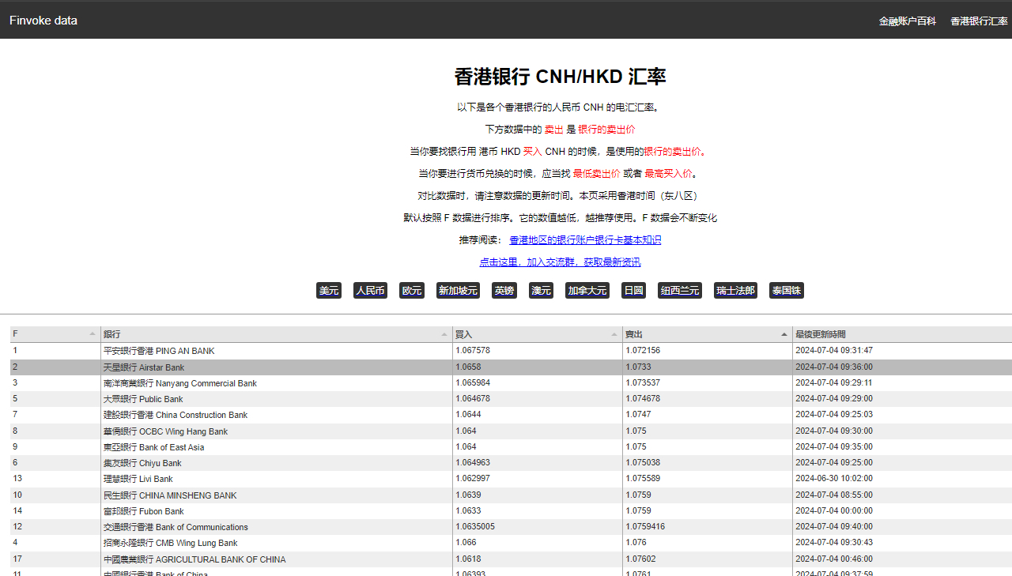Screen dimensions: 1012x576
Task: Sort the table by the 銀行 column
Action: click(x=276, y=334)
